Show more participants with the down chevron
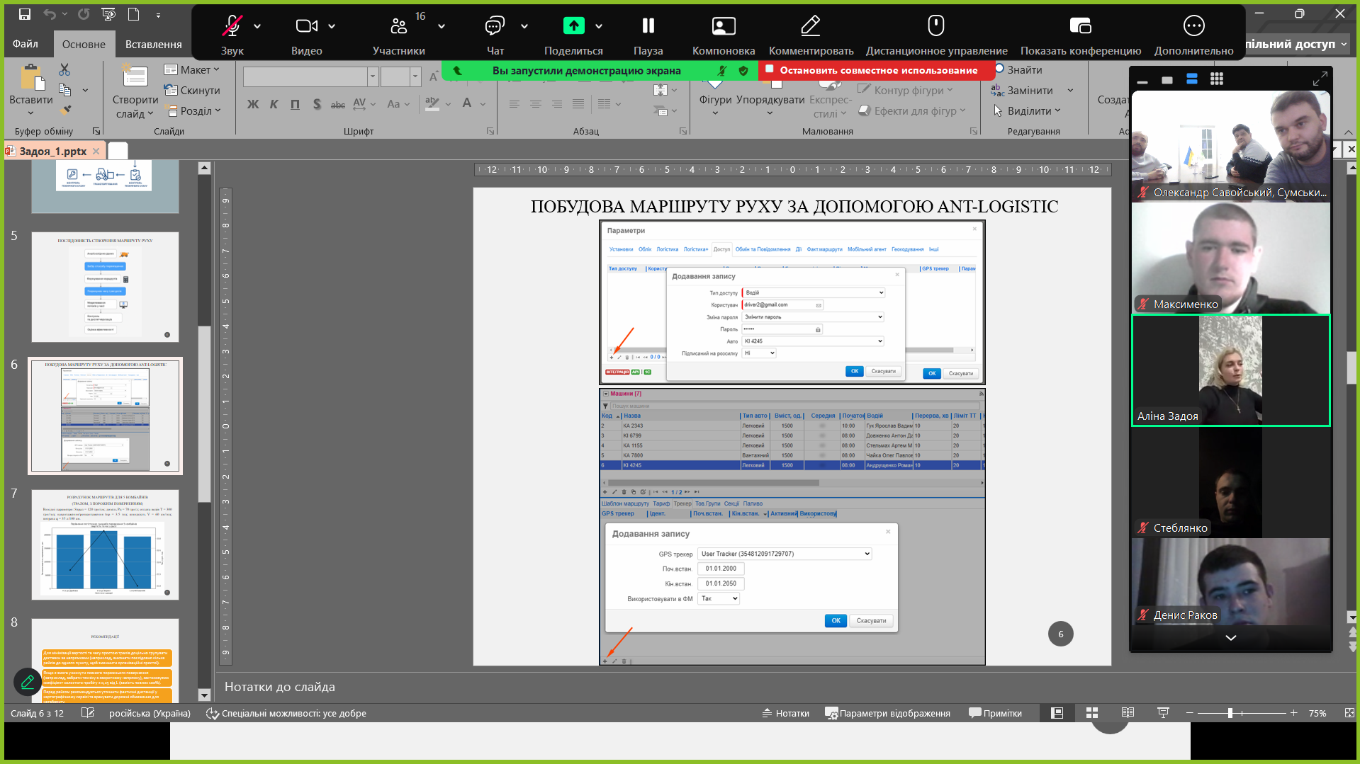The image size is (1360, 764). (1230, 638)
